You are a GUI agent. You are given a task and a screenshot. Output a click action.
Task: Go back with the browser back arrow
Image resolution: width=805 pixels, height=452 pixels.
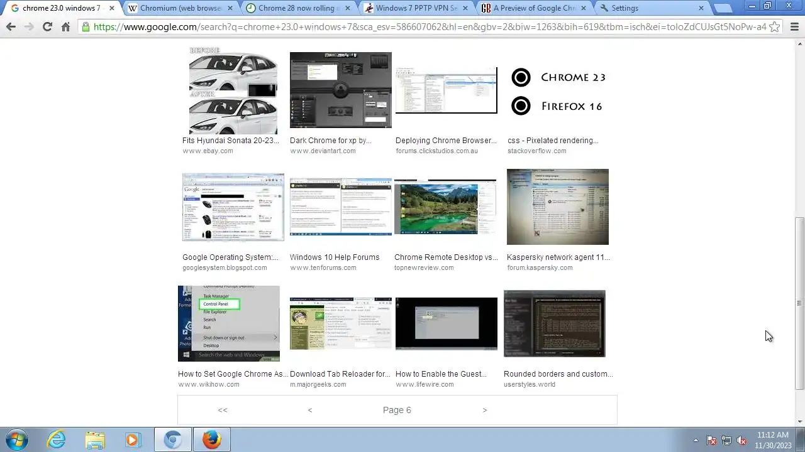(11, 27)
